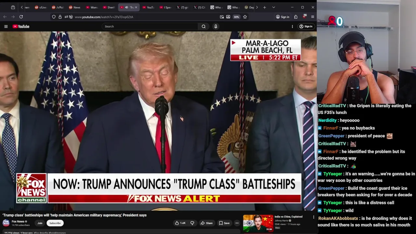Open more actions ellipsis under video
The image size is (416, 234).
click(x=237, y=223)
